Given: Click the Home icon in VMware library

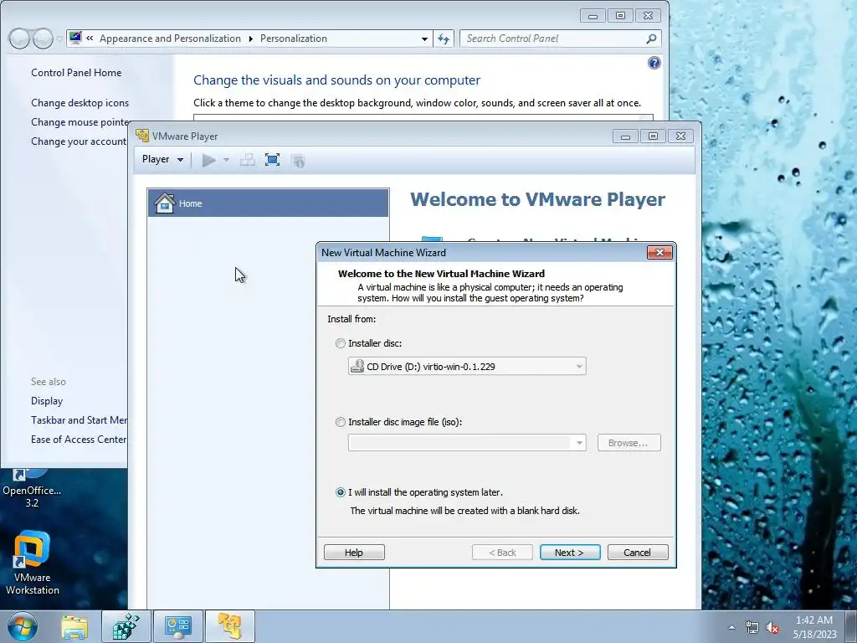Looking at the screenshot, I should (165, 203).
